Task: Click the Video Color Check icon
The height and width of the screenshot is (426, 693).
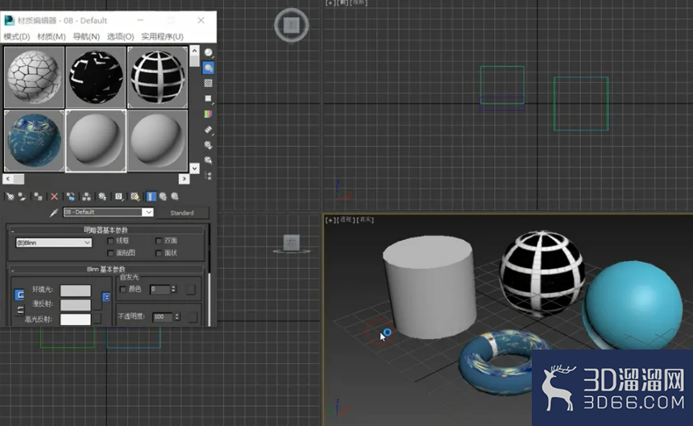Action: click(208, 114)
